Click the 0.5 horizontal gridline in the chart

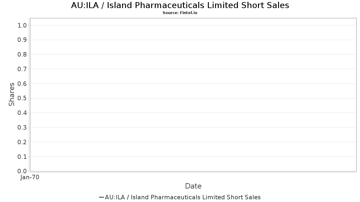[193, 98]
